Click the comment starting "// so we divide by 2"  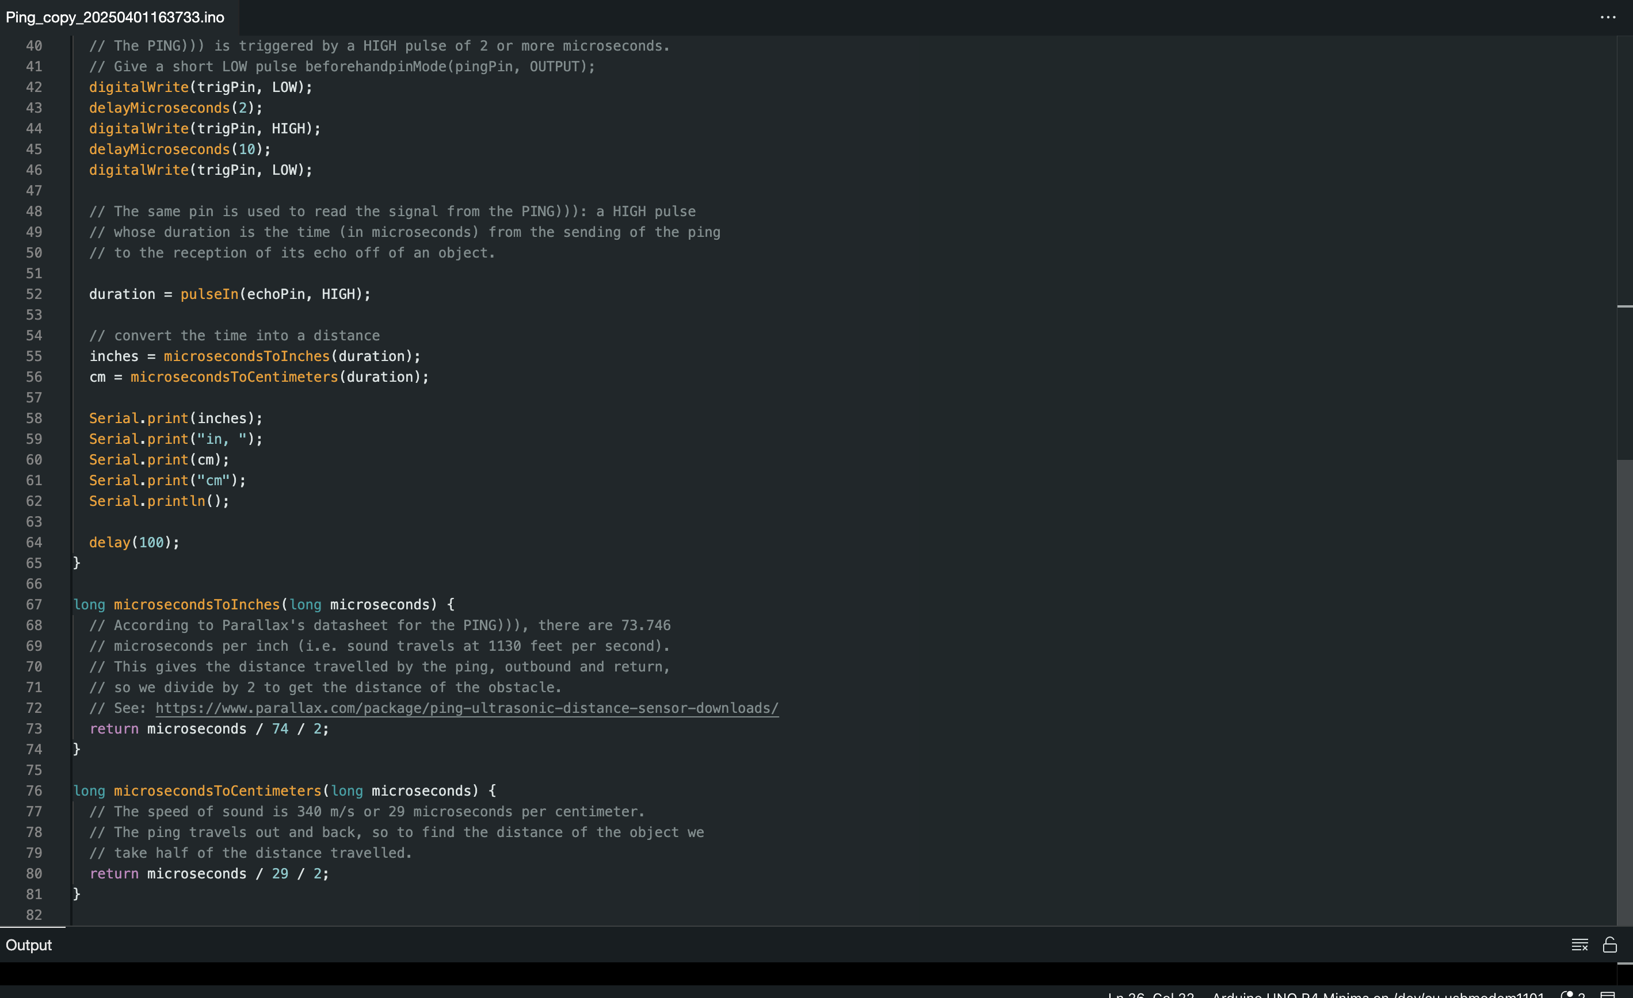[326, 688]
